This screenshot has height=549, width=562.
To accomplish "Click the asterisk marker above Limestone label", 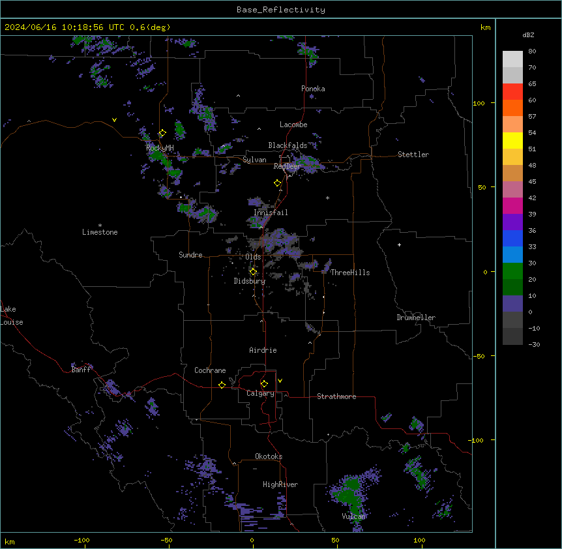I will point(100,226).
